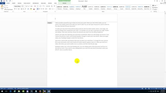Open the FILE tab
Screen dimensions: 166x93
coord(3,3)
